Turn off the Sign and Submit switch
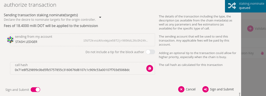Viewport: 266px width, 96px height. pos(35,90)
